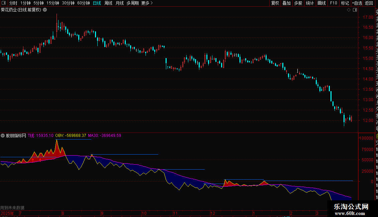This screenshot has height=217, width=378.
Task: Open the 统计 statistics tool
Action: [310, 3]
